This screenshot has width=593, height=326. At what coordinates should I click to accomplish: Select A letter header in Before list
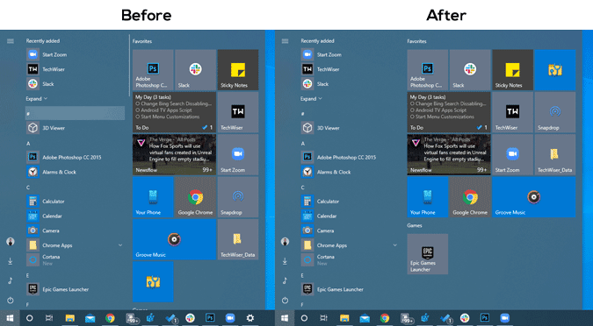click(28, 144)
